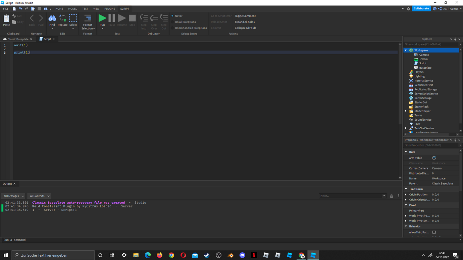Image resolution: width=463 pixels, height=260 pixels.
Task: Open the All Contexts dropdown
Action: 39,196
